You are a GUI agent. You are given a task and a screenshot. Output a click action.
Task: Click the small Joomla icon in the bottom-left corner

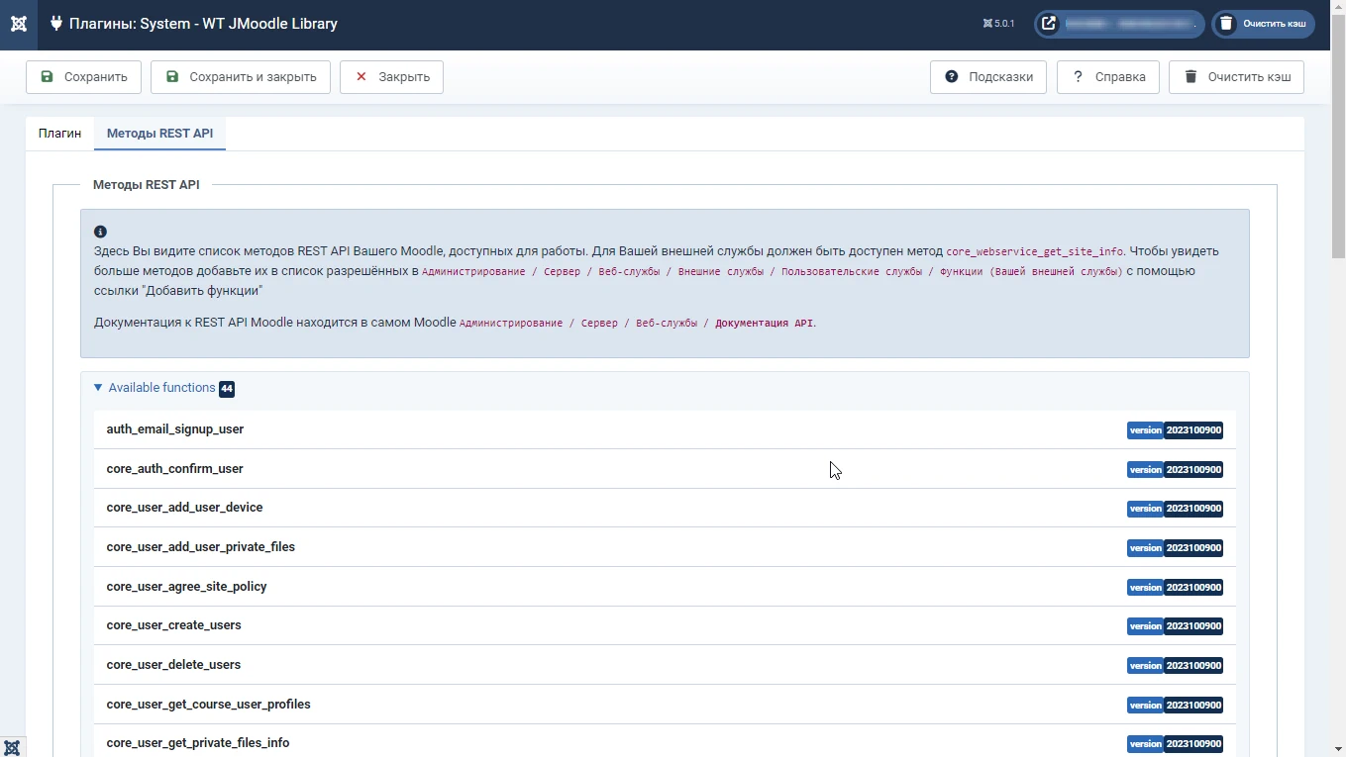pos(12,747)
